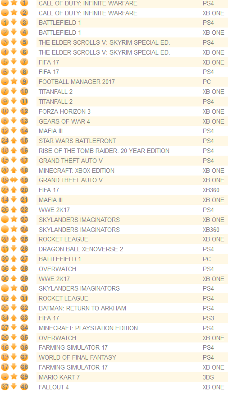The width and height of the screenshot is (228, 393).
Task: Click the rank 27 badge for Battlefield 1 PC
Action: 24,259
